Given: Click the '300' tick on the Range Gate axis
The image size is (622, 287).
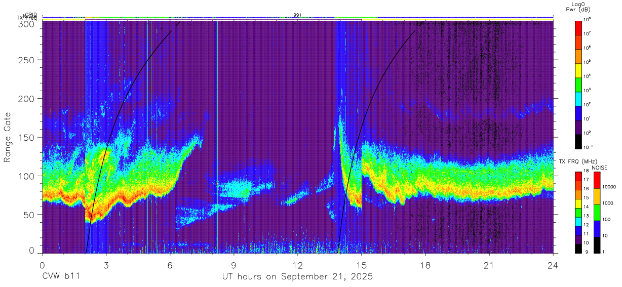Looking at the screenshot, I should [27, 23].
